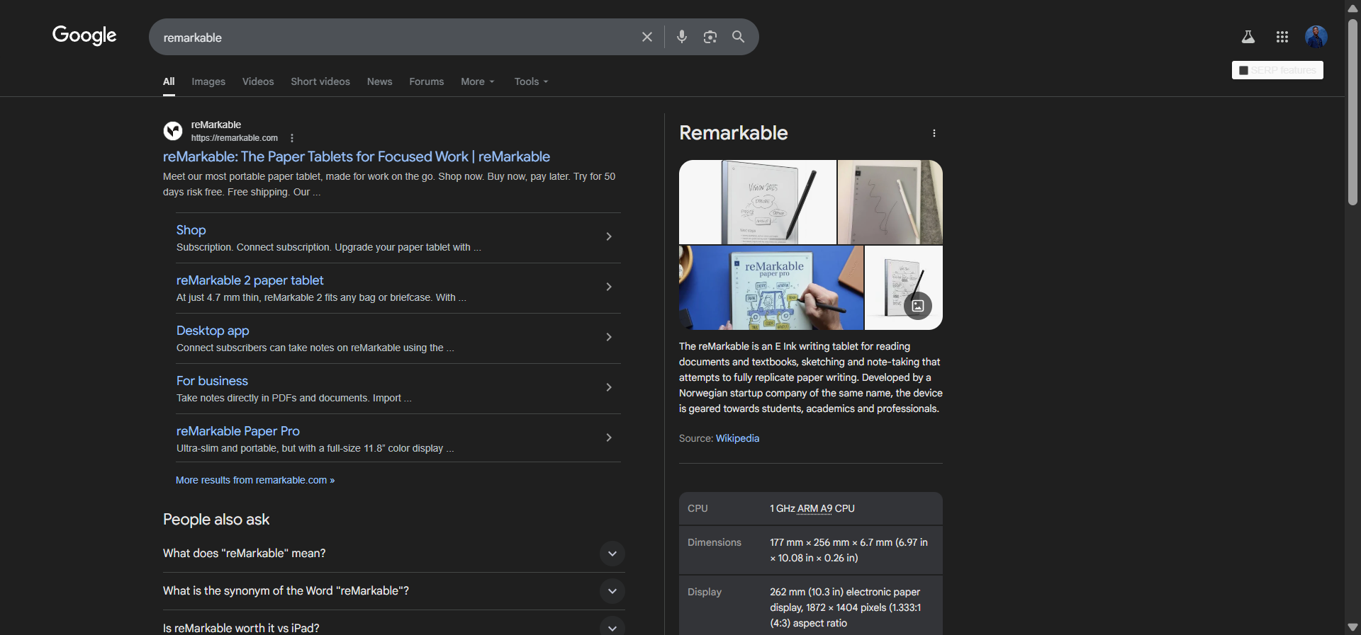The height and width of the screenshot is (635, 1361).
Task: Open the Google account profile avatar
Action: [x=1316, y=37]
